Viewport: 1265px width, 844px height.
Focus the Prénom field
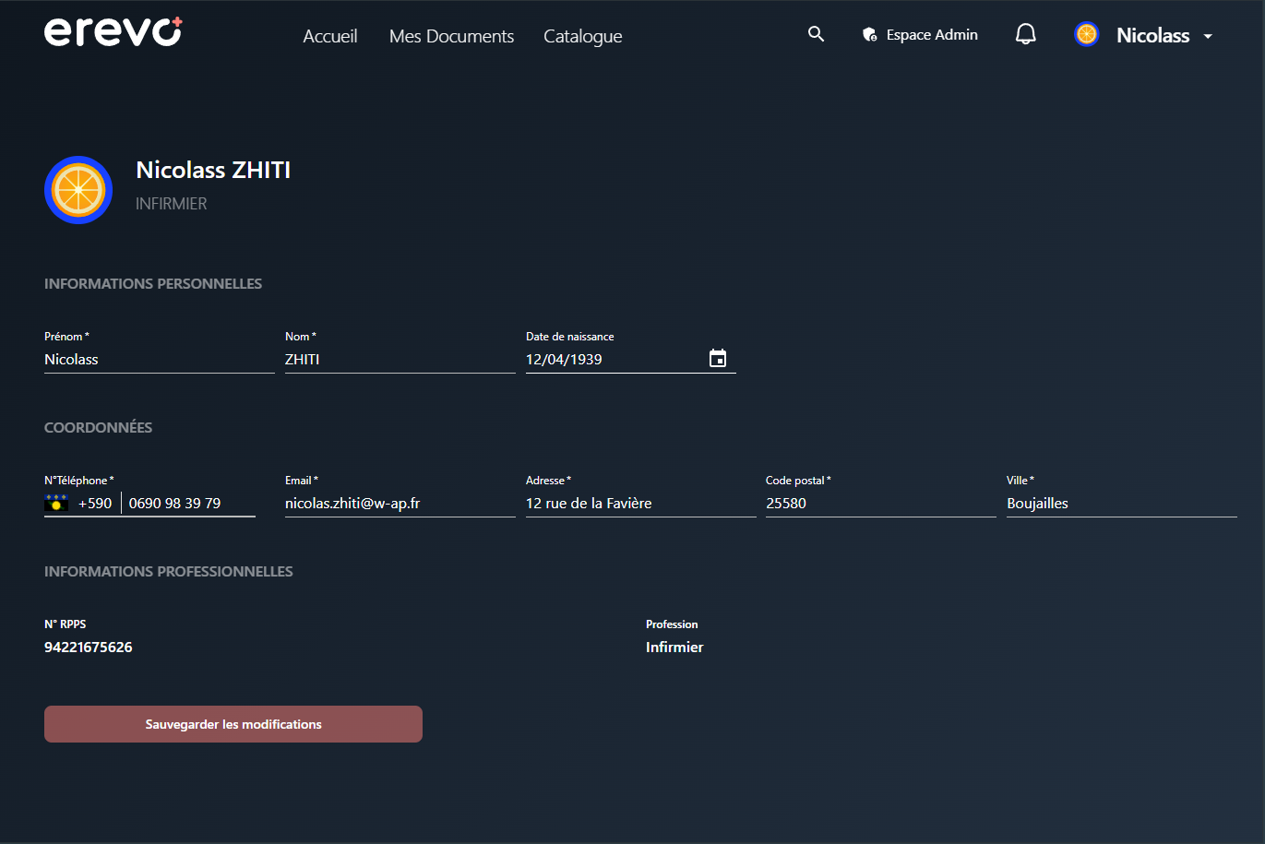tap(160, 360)
